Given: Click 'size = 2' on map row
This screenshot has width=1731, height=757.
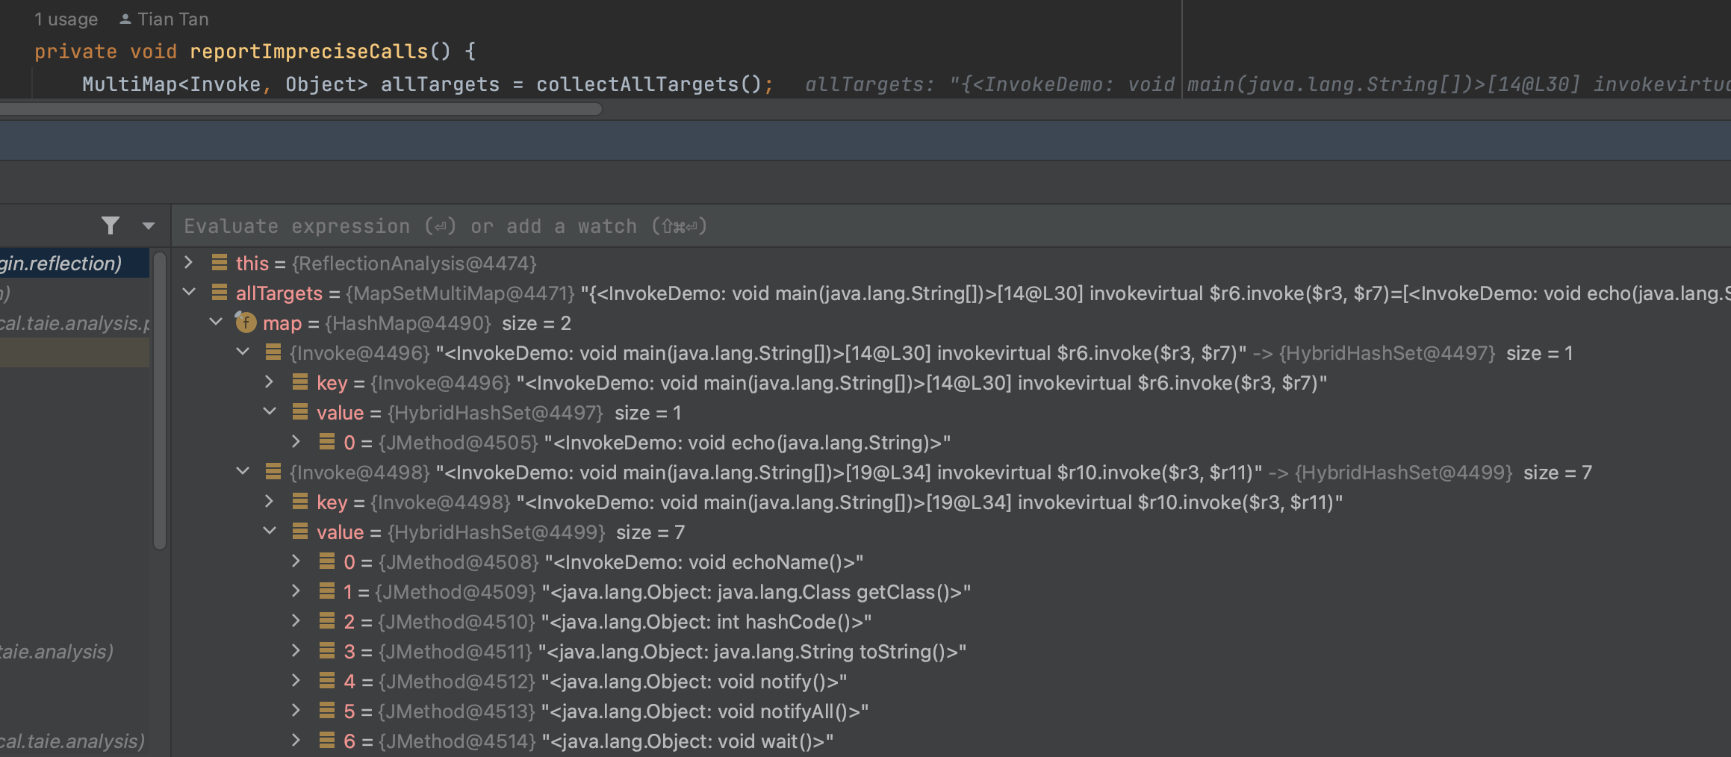Looking at the screenshot, I should [x=536, y=323].
